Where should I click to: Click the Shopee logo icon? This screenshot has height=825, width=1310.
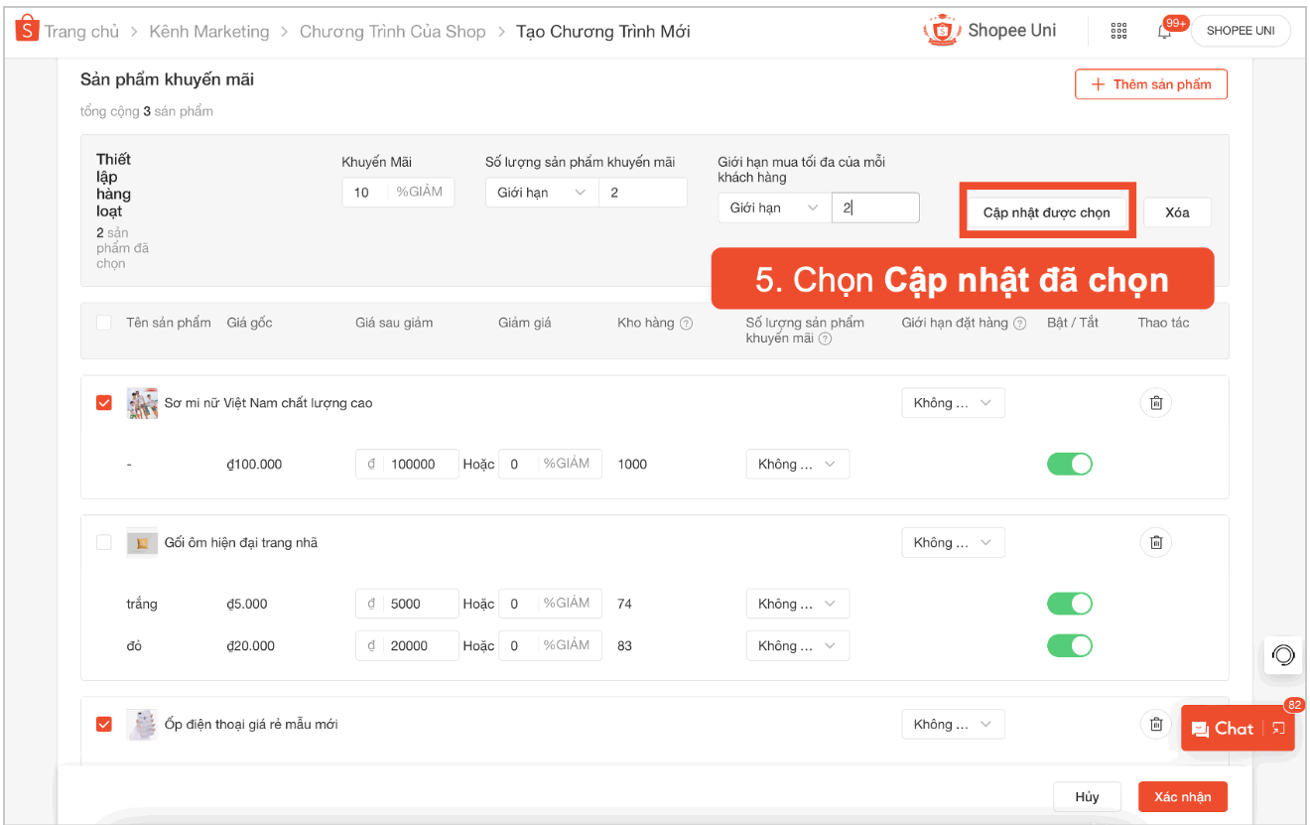coord(26,28)
